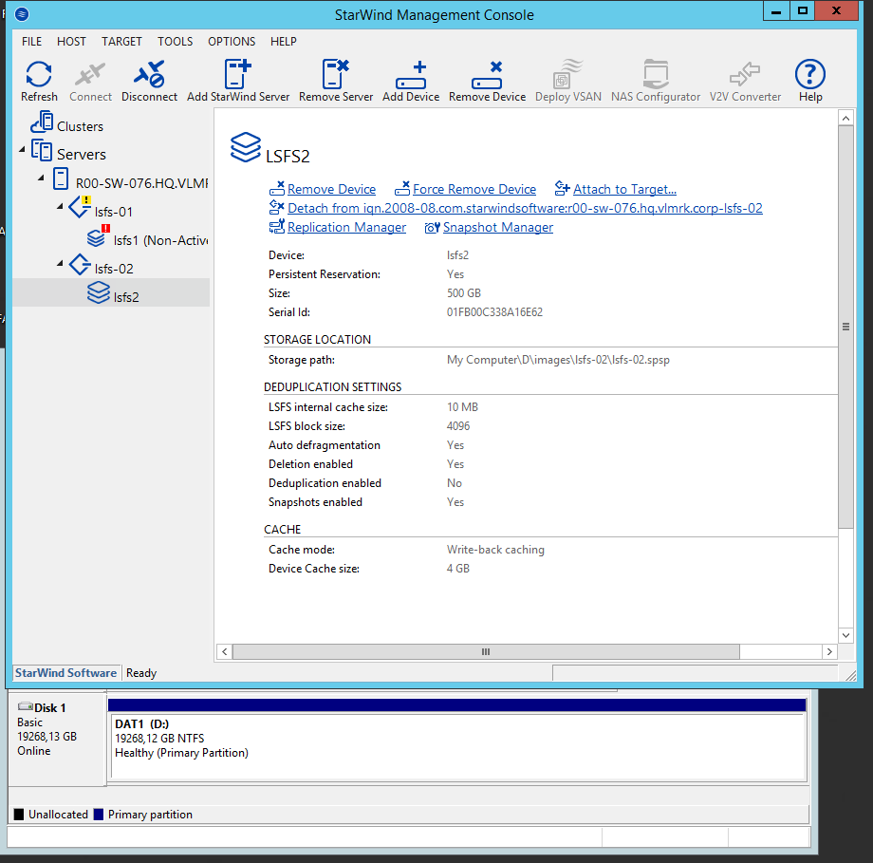The height and width of the screenshot is (863, 873).
Task: Click the Connect toolbar icon
Action: click(x=90, y=74)
